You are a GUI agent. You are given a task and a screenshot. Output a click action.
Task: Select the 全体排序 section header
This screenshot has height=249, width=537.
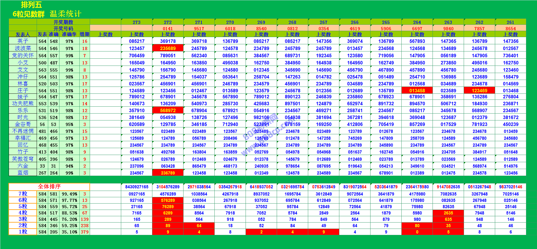(x=49, y=187)
